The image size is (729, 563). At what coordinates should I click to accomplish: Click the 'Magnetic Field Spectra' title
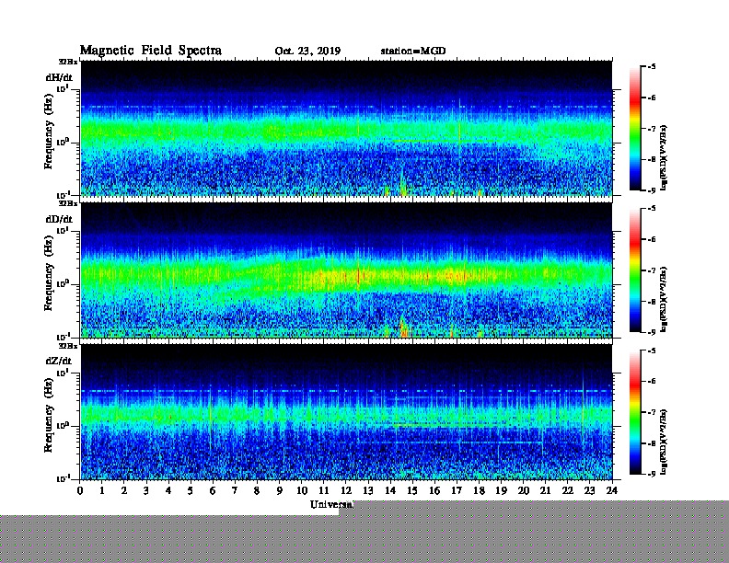(x=151, y=51)
